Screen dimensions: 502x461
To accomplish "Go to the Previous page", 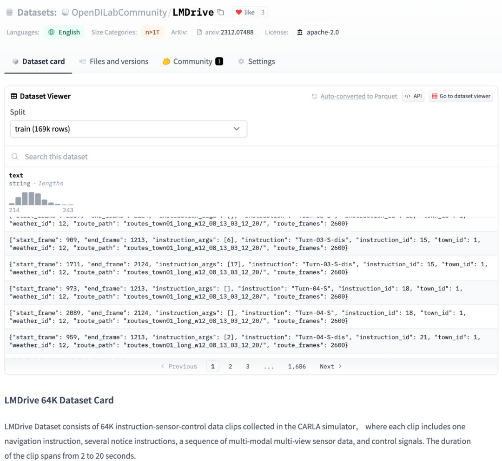I will [x=179, y=366].
